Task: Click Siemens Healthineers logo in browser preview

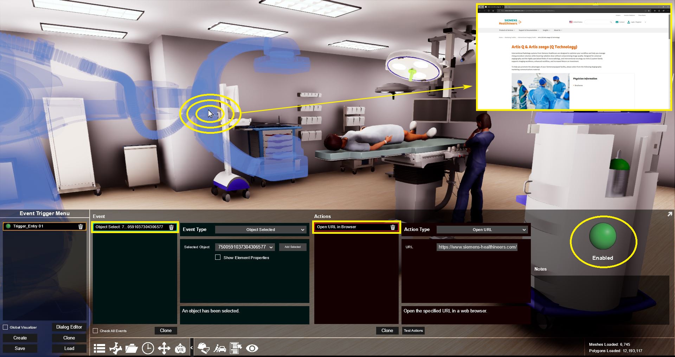Action: click(x=510, y=22)
